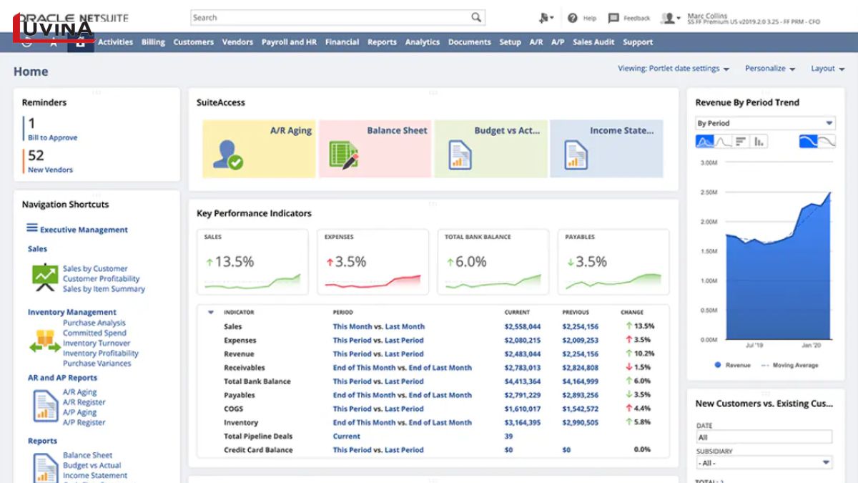Screen dimensions: 858x483
Task: Open the Payroll and HR menu
Action: [x=289, y=42]
